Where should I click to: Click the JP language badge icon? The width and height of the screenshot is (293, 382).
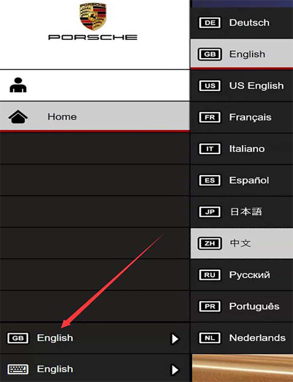click(x=210, y=212)
